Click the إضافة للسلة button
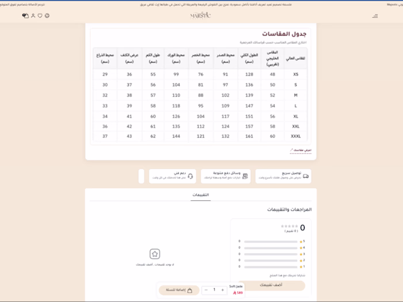 coord(179,290)
